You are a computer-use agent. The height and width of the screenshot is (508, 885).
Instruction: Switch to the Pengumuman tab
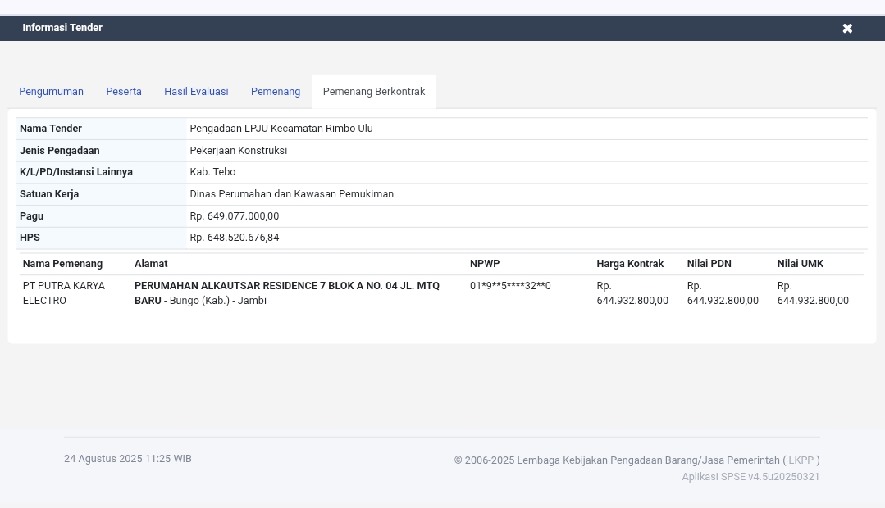[51, 91]
